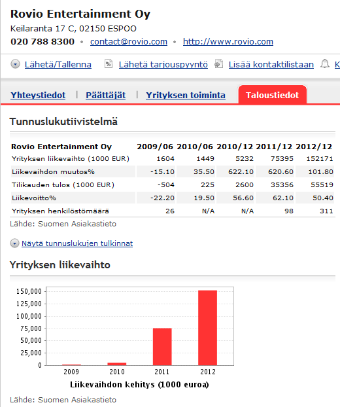
Task: Click revenue change value 622.10
Action: 241,172
